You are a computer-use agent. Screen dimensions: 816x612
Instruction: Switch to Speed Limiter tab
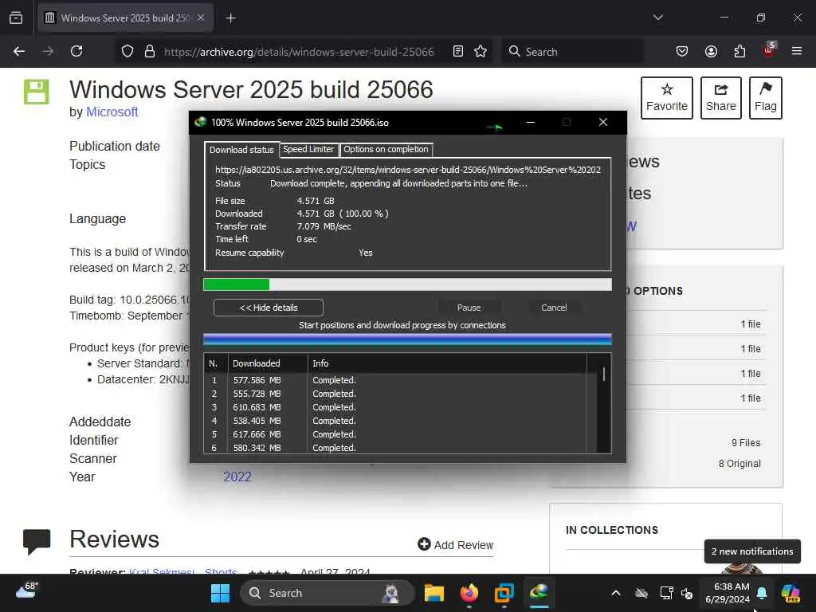[308, 149]
